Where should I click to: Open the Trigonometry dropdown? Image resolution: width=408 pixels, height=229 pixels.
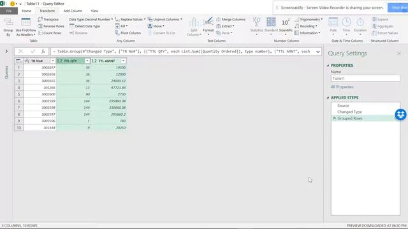tap(309, 20)
